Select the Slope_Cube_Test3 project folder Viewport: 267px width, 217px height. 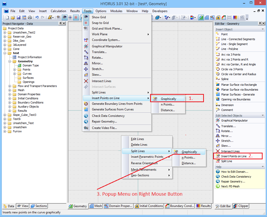point(24,115)
